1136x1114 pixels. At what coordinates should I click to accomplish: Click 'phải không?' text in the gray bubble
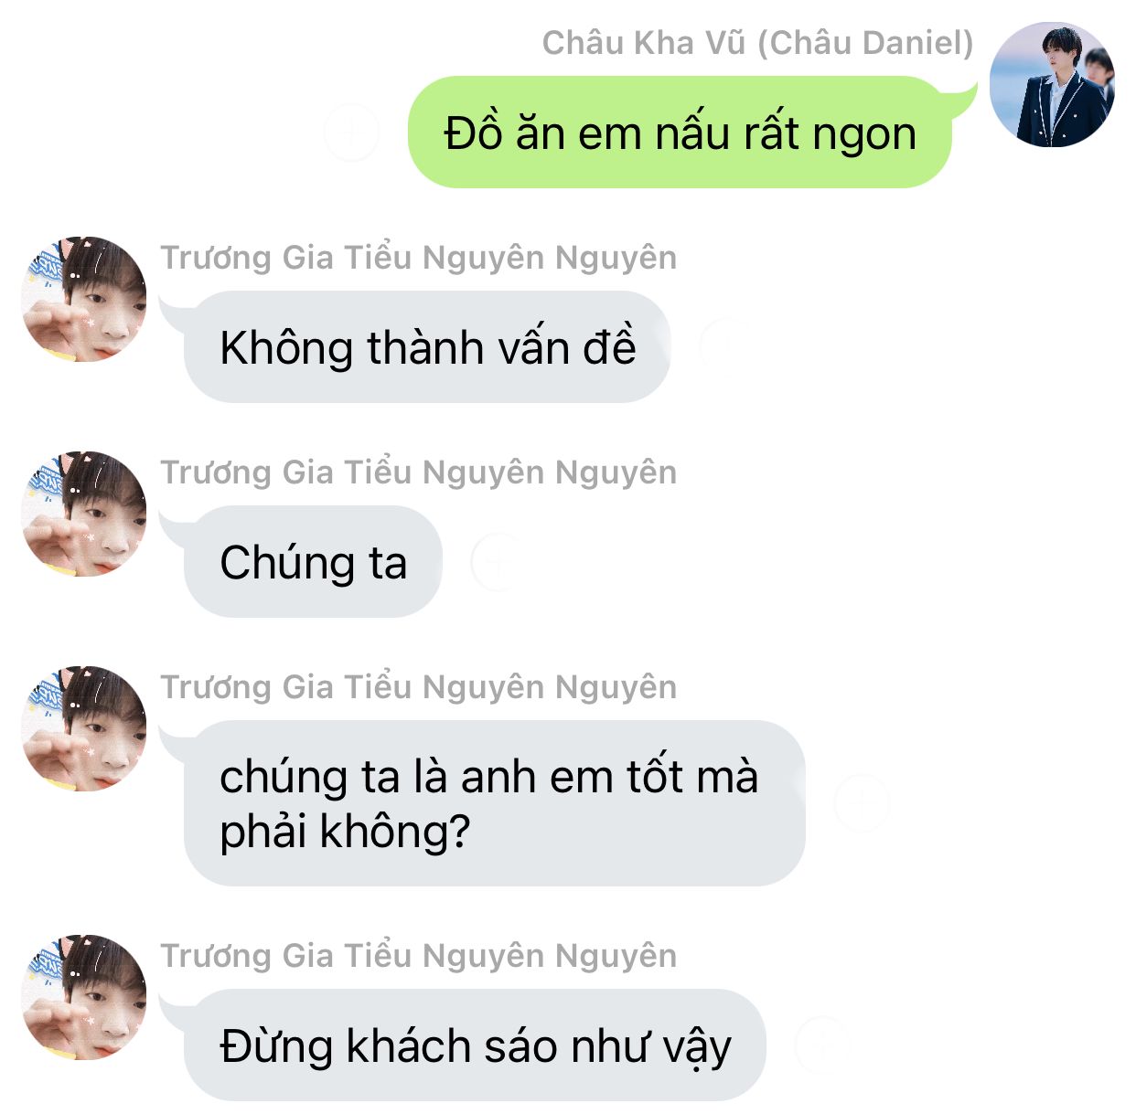pyautogui.click(x=345, y=833)
